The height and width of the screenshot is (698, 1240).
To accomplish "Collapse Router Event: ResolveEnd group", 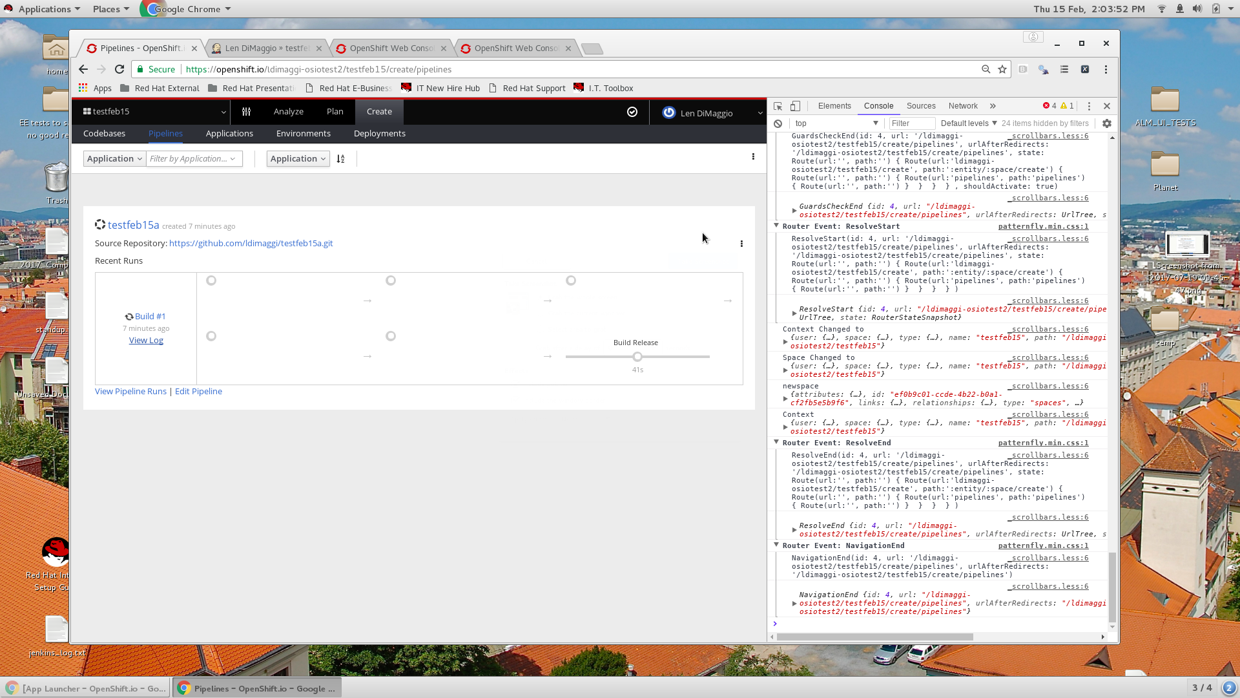I will tap(776, 443).
